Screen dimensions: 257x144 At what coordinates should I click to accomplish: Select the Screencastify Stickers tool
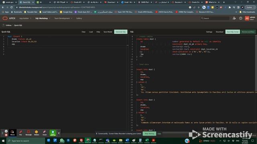37,133
